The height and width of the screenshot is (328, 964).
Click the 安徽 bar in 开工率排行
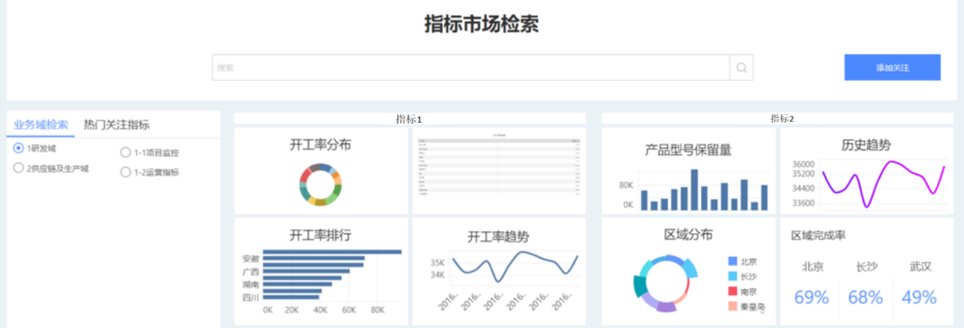tap(332, 252)
